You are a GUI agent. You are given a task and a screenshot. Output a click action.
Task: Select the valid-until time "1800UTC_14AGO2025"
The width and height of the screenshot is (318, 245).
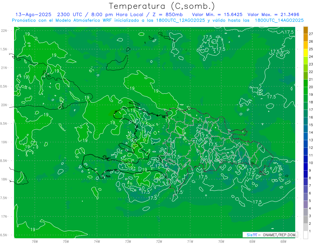[279, 20]
